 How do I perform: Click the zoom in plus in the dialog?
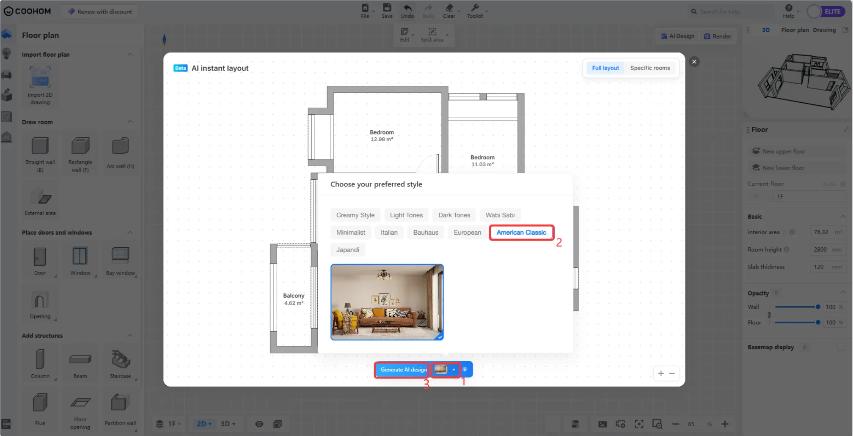661,373
